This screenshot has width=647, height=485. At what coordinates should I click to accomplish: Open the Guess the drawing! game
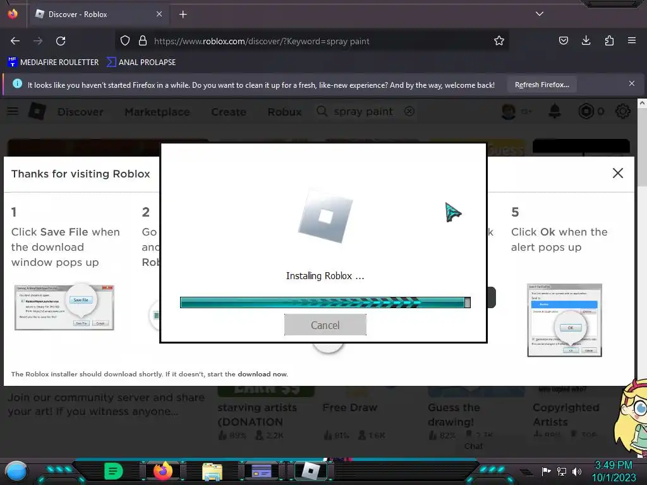(x=454, y=414)
